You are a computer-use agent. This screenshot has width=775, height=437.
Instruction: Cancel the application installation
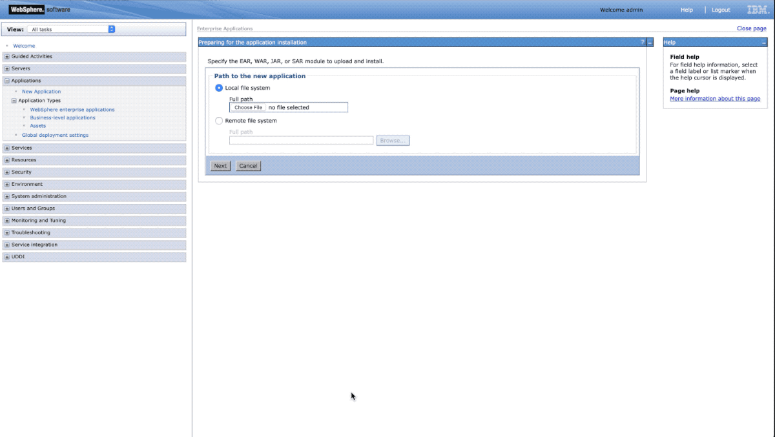pyautogui.click(x=248, y=165)
